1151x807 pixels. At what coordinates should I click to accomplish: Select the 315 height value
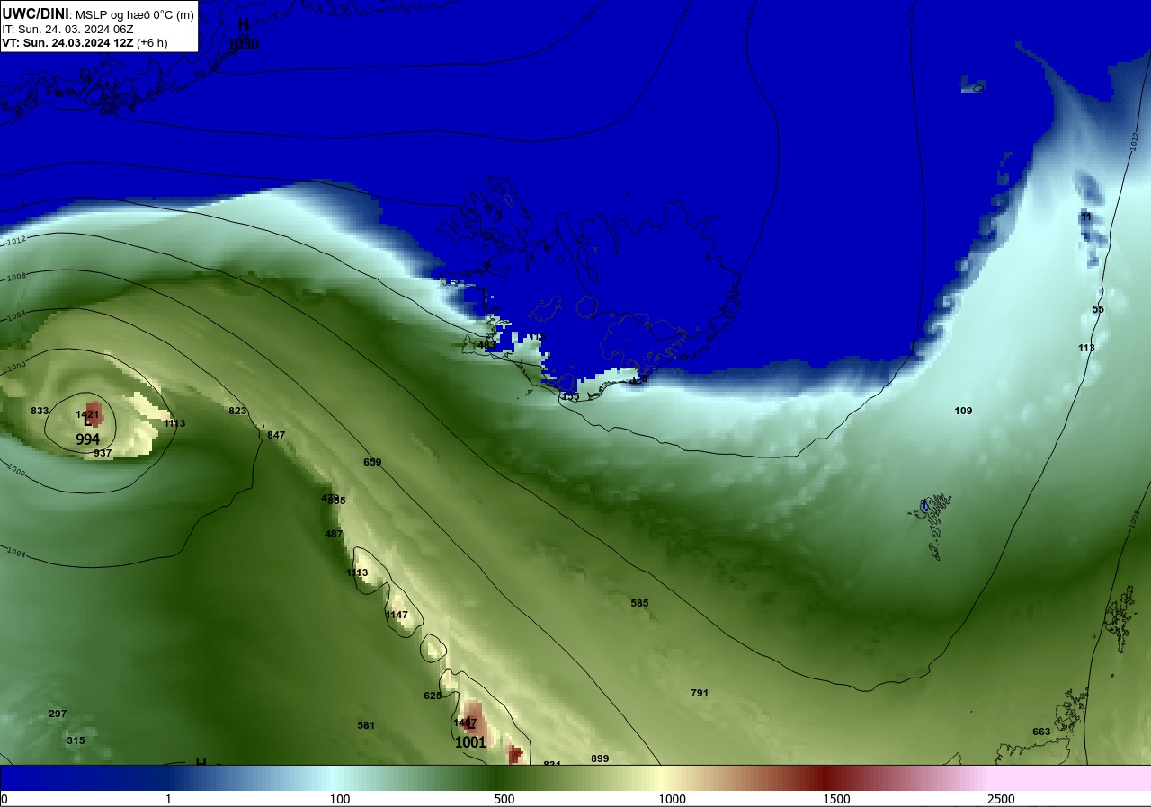pyautogui.click(x=76, y=740)
